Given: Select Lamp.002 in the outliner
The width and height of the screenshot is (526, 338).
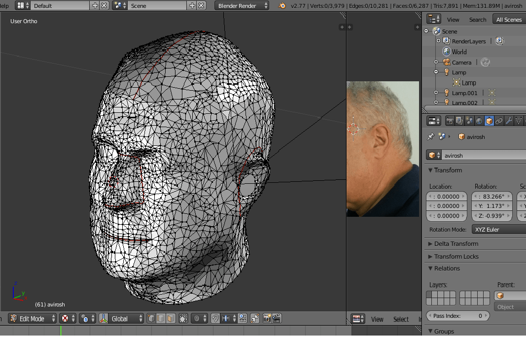Looking at the screenshot, I should coord(464,102).
